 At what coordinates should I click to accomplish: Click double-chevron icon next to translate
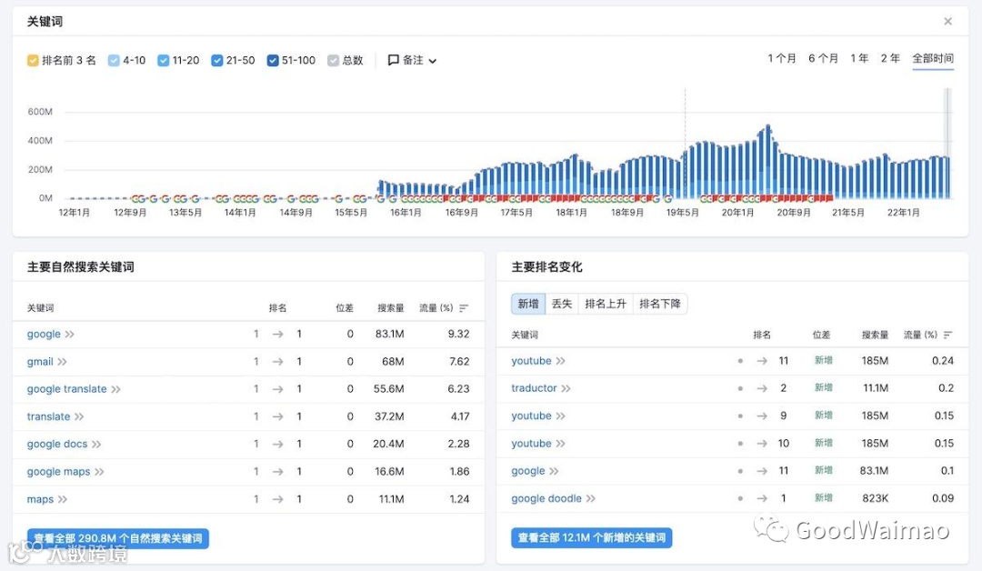79,417
